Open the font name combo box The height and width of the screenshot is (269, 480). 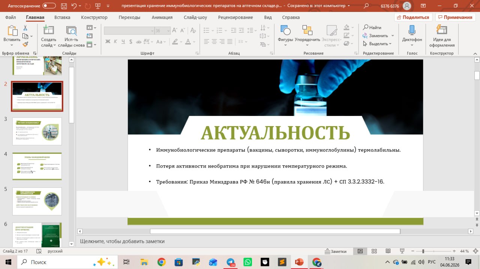tap(129, 31)
